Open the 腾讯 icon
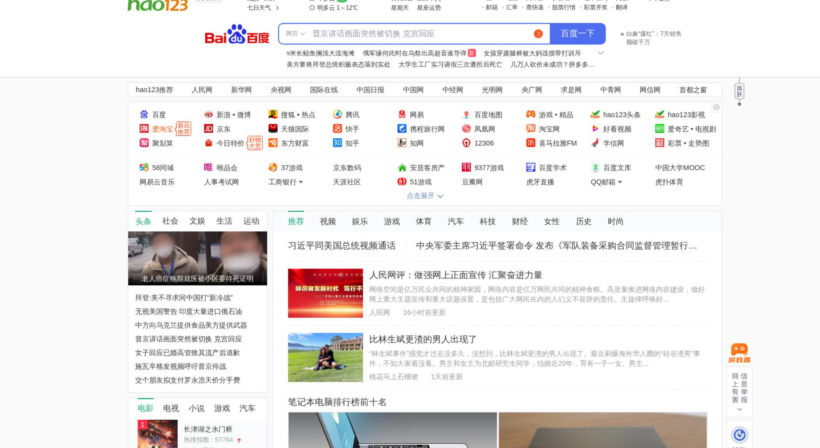 click(337, 114)
